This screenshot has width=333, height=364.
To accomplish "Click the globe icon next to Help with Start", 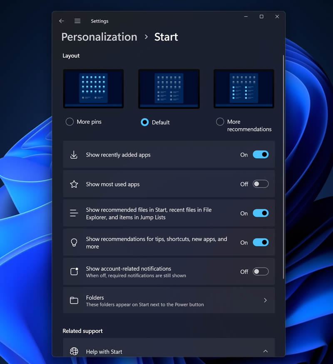I will pos(74,352).
